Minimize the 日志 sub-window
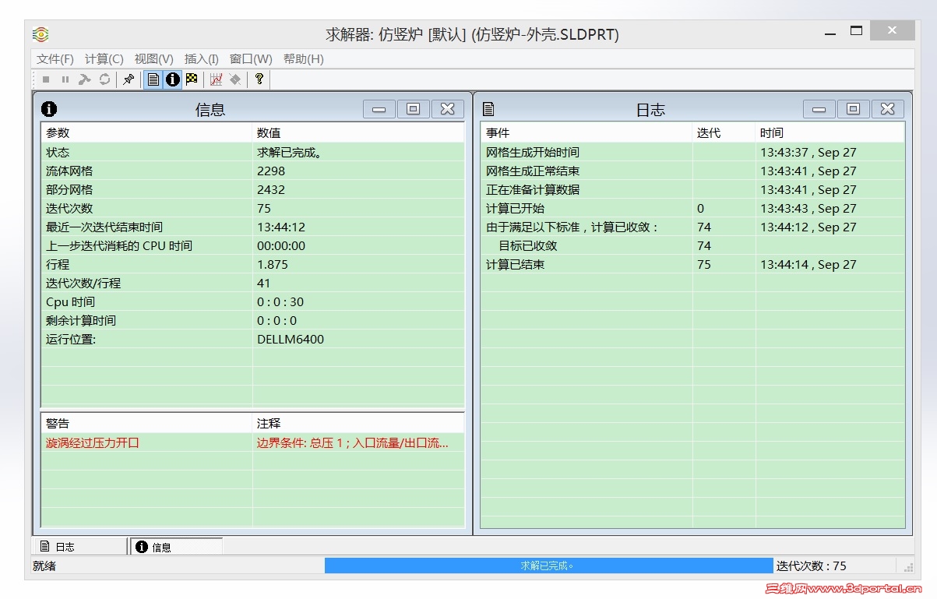The width and height of the screenshot is (937, 599). pos(819,109)
